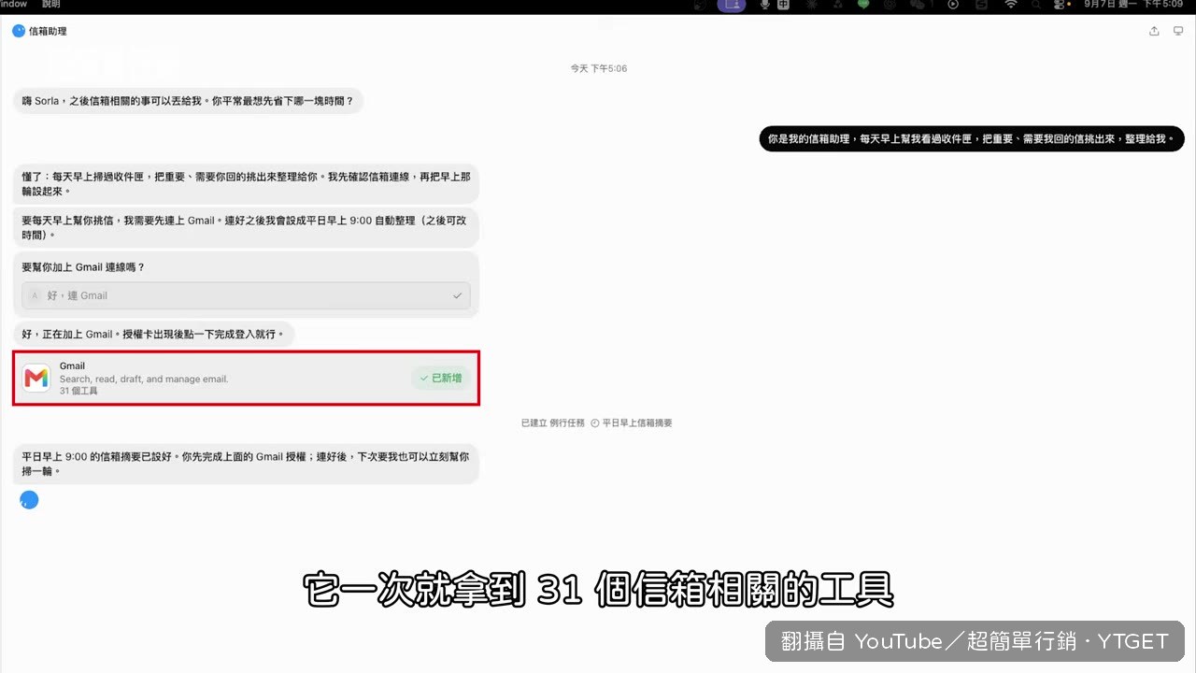Open the share/export icon at top right
Viewport: 1196px width, 673px height.
[1154, 31]
